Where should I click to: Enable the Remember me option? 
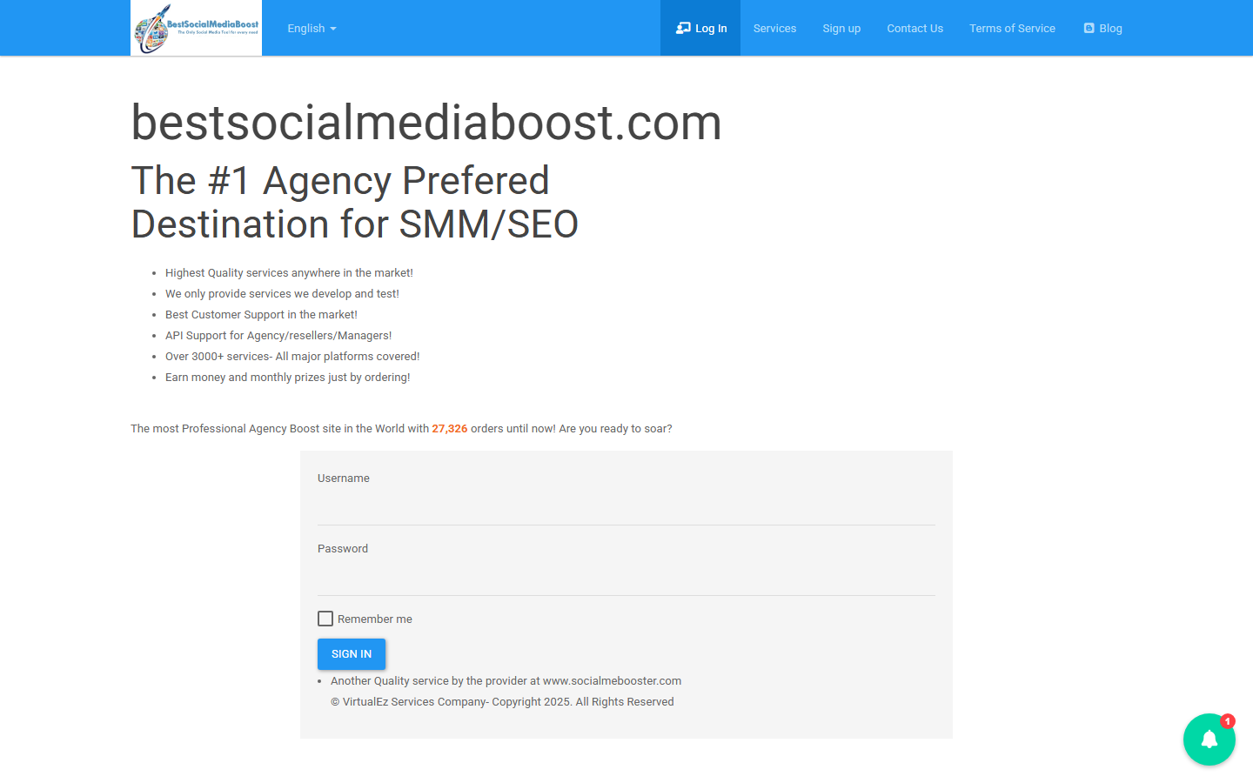coord(325,618)
